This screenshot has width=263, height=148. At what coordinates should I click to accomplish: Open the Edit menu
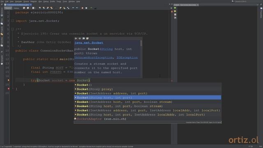(7, 2)
